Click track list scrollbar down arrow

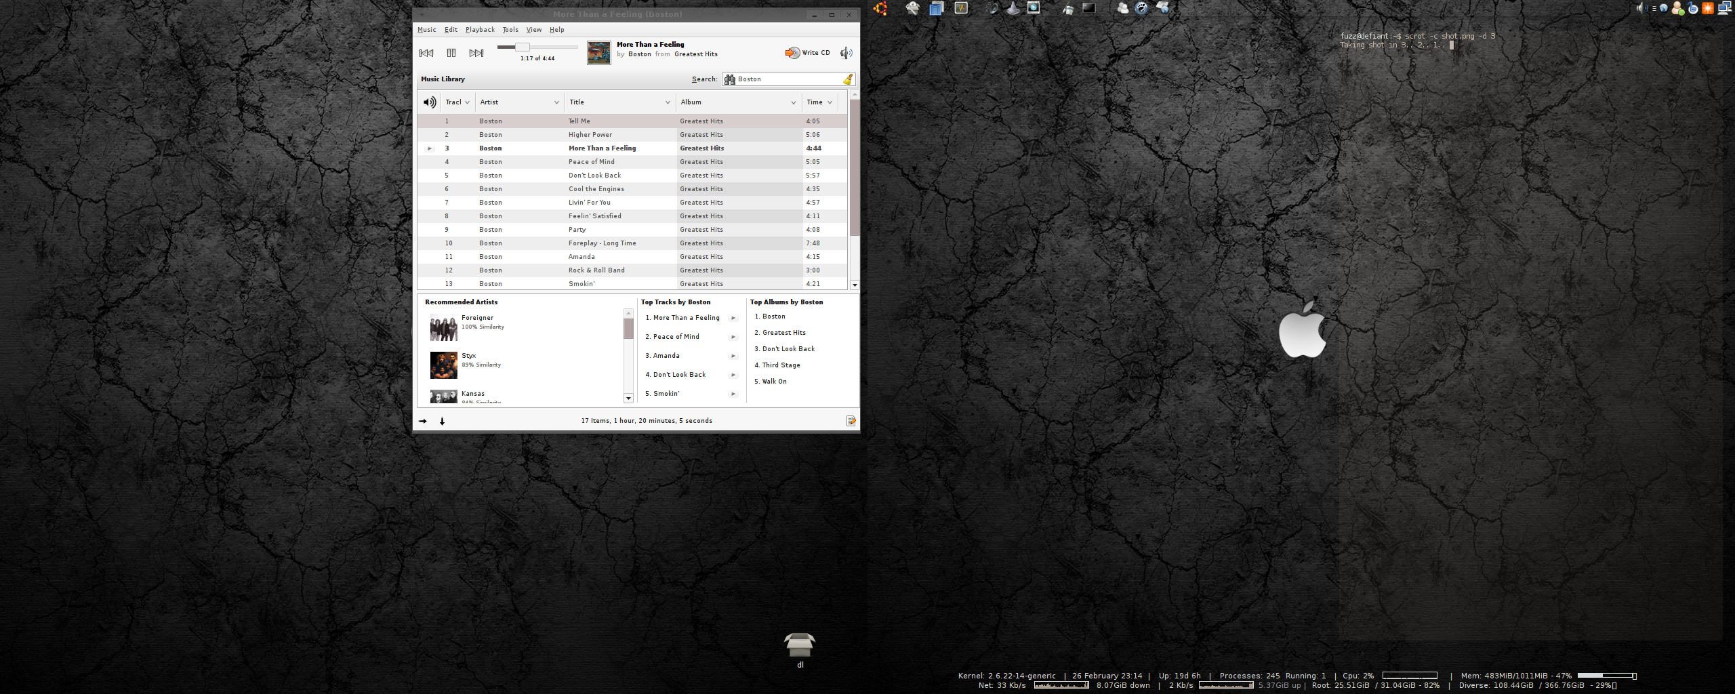click(x=855, y=285)
